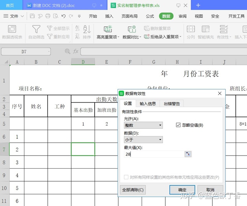Toggle 对所有同样设置的其他所有单元格应用这些更改 checkbox
247x206 pixels.
pyautogui.click(x=126, y=177)
